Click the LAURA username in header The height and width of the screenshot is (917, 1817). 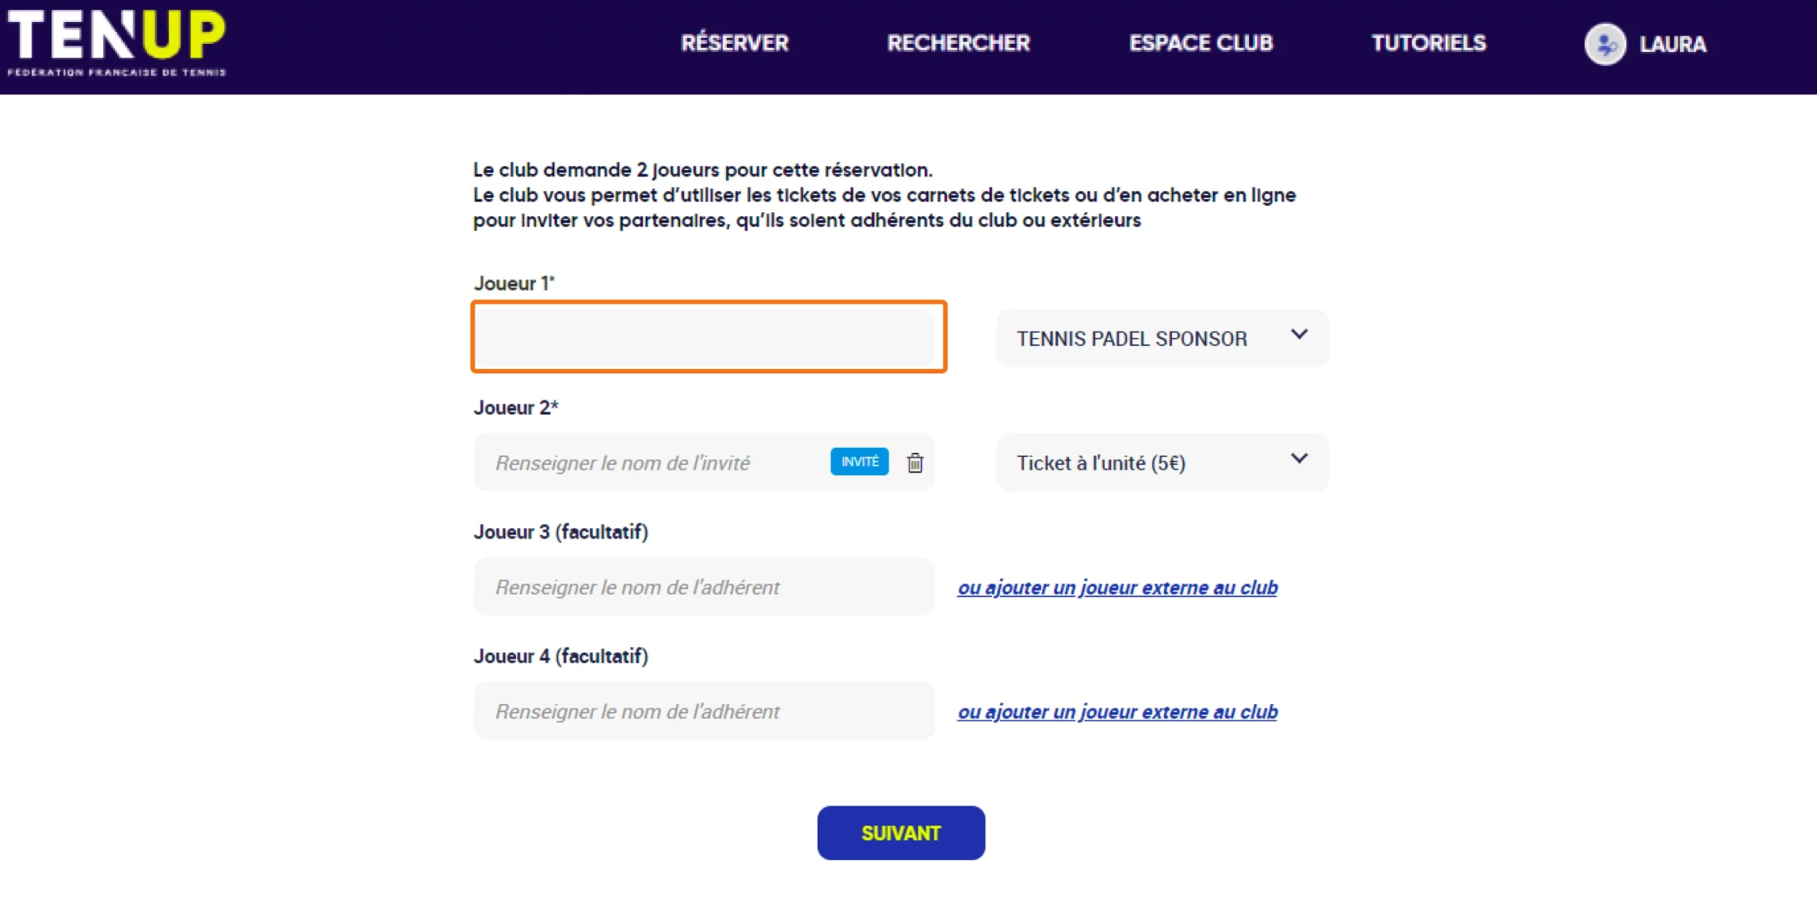[x=1673, y=44]
